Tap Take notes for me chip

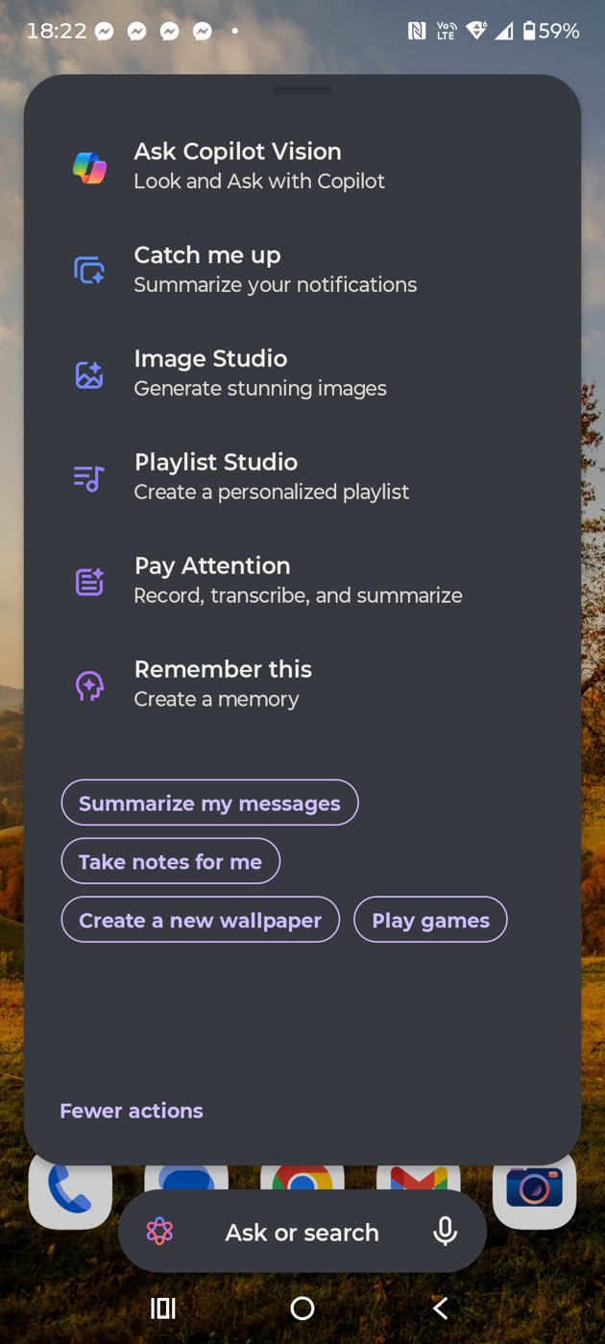(x=170, y=861)
